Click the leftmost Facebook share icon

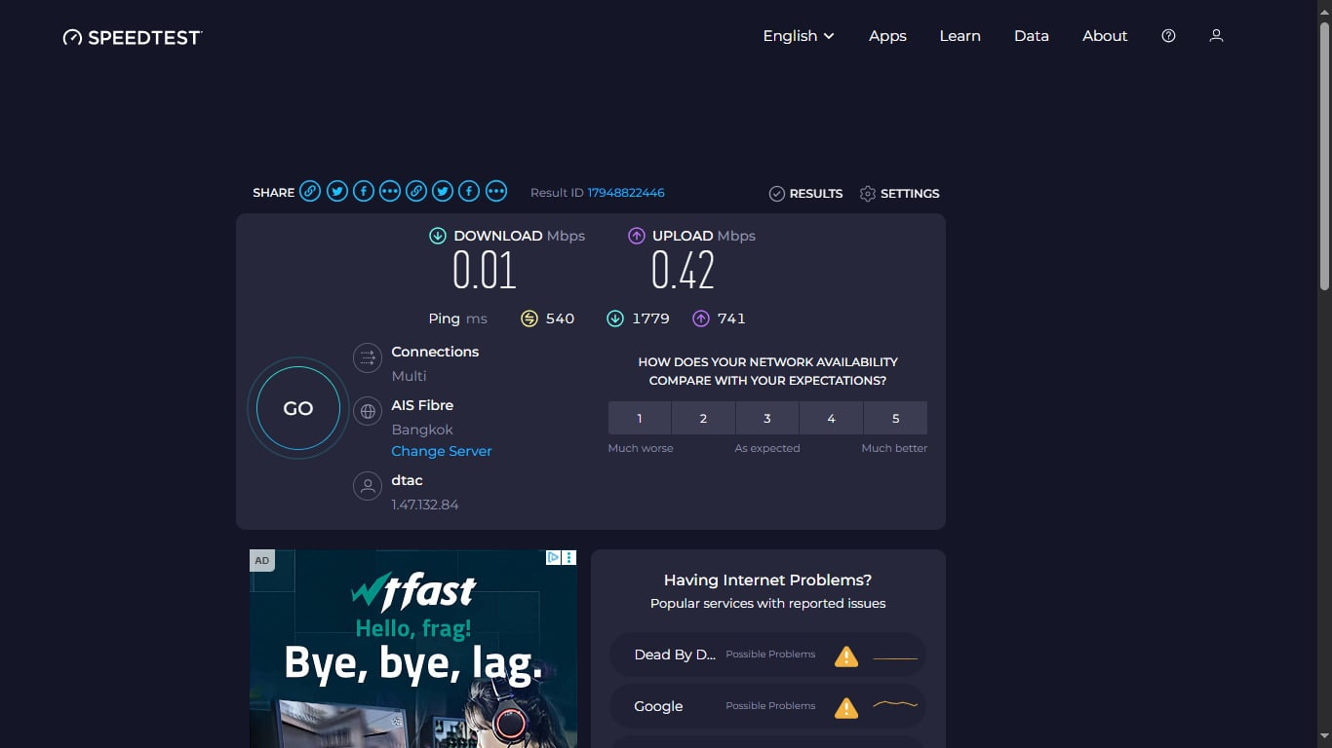pos(364,191)
